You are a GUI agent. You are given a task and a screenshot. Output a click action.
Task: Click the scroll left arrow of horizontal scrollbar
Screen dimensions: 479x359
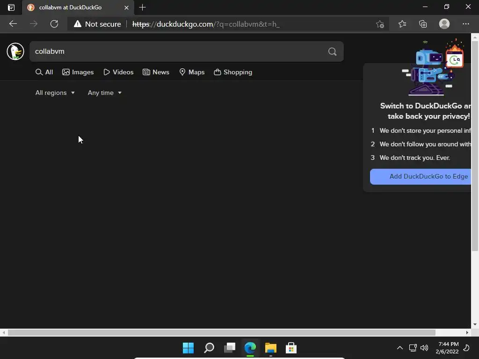(x=4, y=332)
